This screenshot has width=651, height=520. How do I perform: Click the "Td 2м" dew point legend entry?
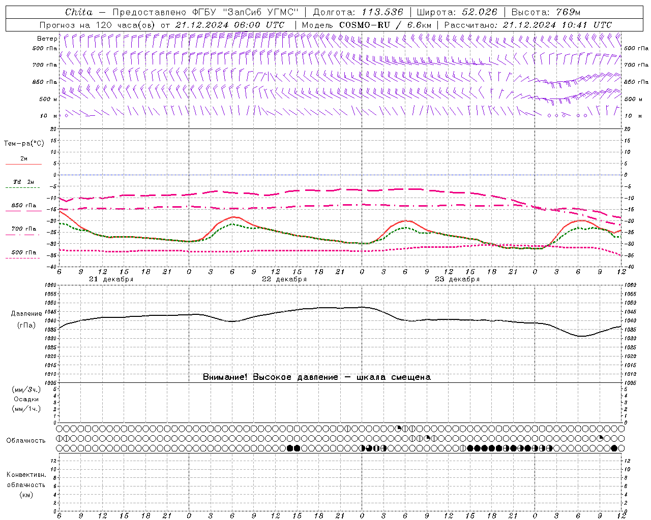tap(24, 182)
